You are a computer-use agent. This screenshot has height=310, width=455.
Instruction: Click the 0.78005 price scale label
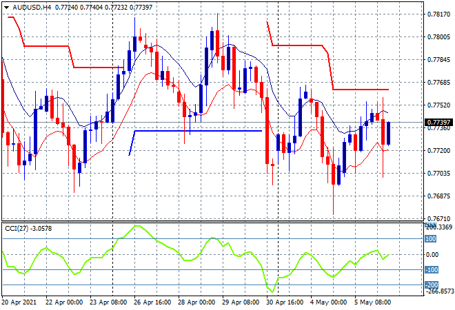click(x=438, y=37)
